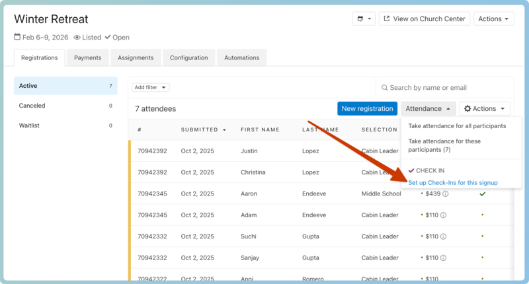Click the calendar icon beside the event date
The height and width of the screenshot is (284, 529).
tap(17, 38)
